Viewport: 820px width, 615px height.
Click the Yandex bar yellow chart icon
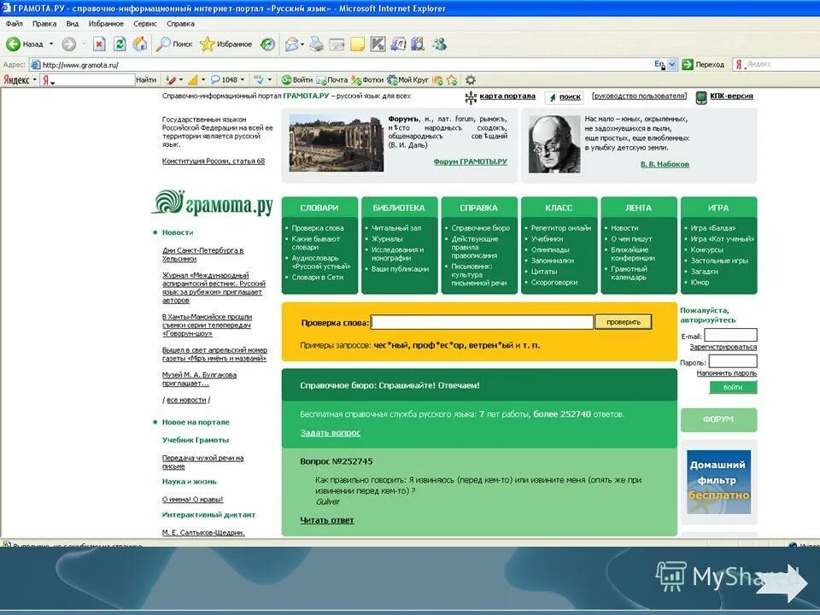coord(193,80)
